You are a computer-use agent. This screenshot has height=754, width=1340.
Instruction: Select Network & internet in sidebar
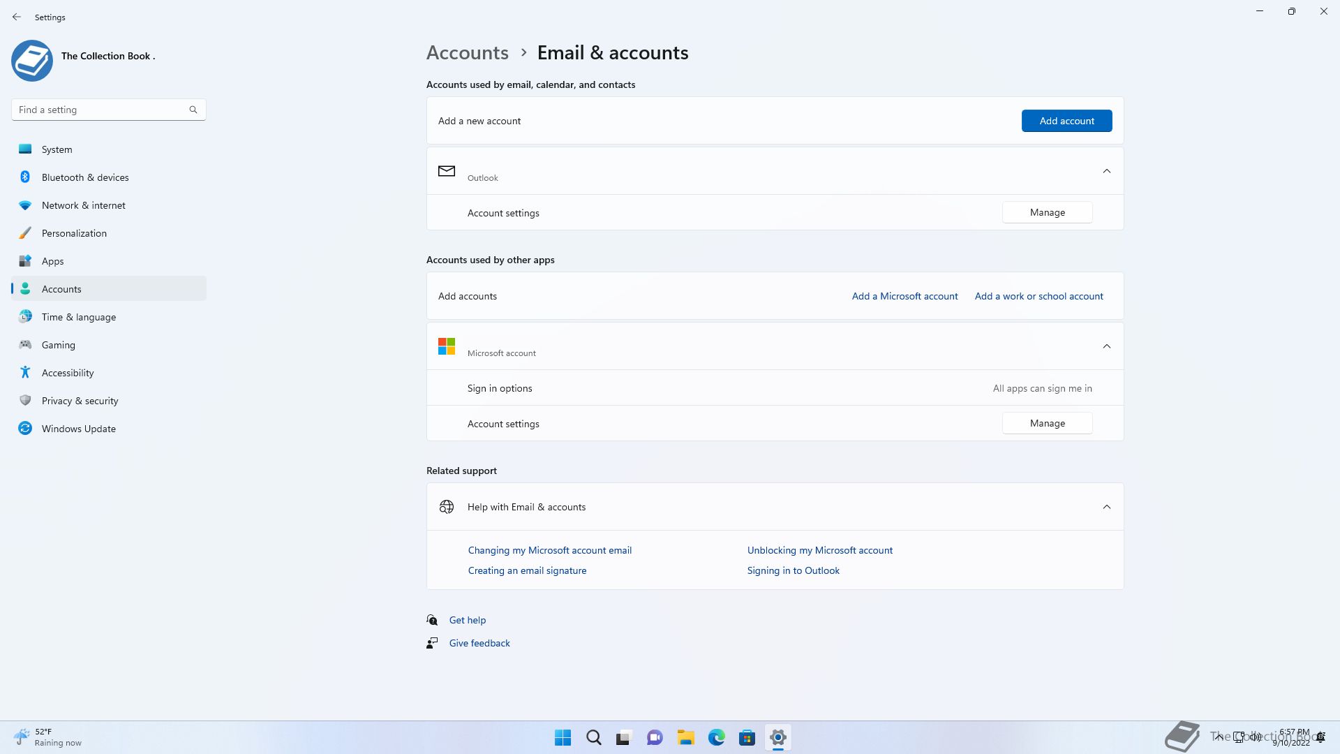point(84,205)
